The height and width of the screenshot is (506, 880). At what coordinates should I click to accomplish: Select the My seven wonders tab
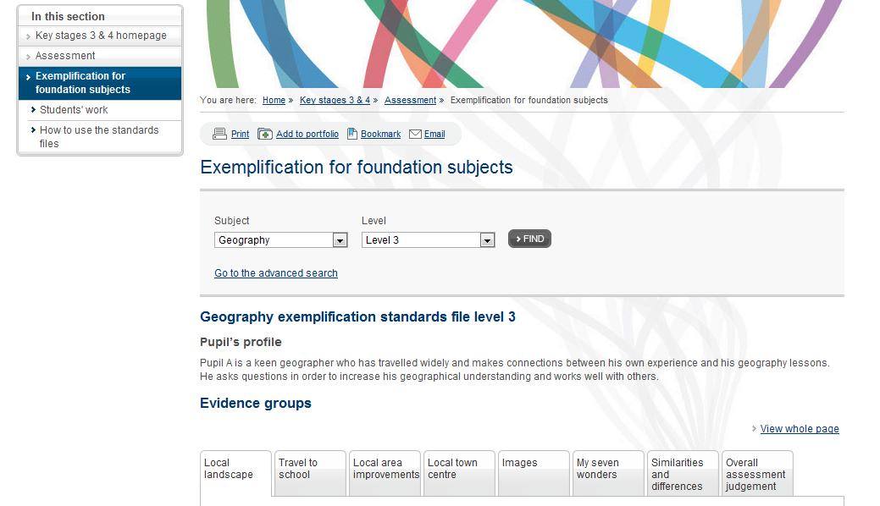pyautogui.click(x=608, y=473)
